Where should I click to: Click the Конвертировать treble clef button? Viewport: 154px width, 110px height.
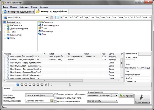click(x=142, y=99)
